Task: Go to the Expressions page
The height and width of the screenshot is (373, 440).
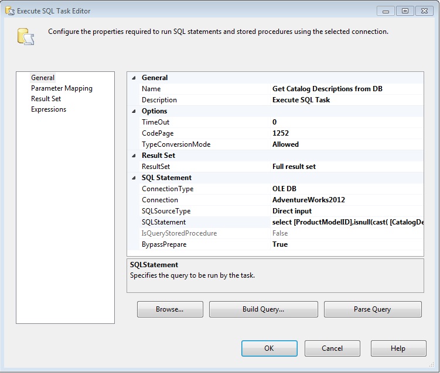Action: pyautogui.click(x=49, y=109)
